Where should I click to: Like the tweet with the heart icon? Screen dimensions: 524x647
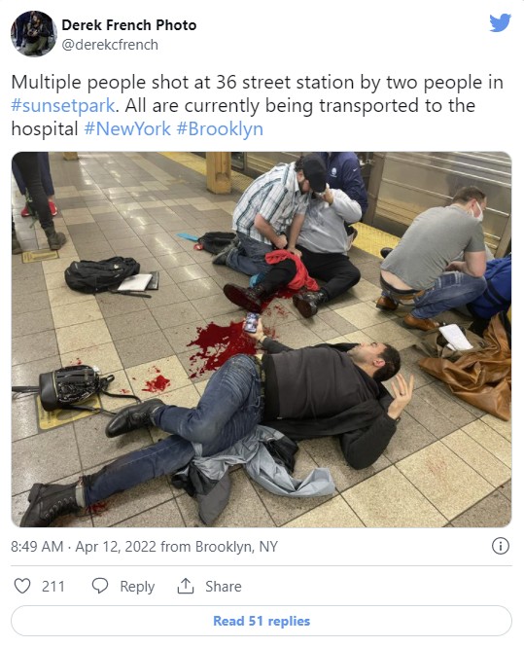pos(22,586)
